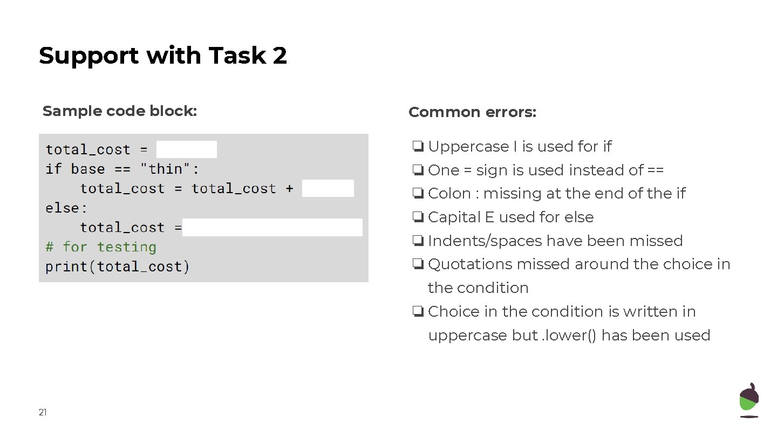Click bullet beside Quotations missed around
The height and width of the screenshot is (437, 777).
pyautogui.click(x=418, y=264)
